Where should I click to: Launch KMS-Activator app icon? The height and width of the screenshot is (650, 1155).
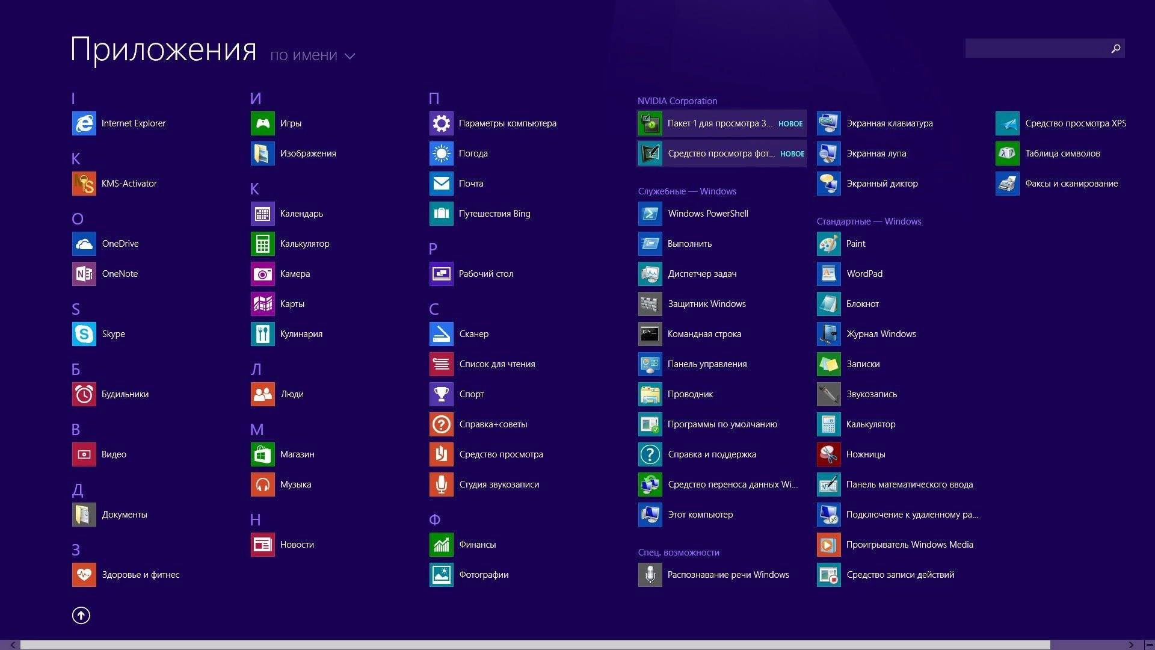click(84, 184)
